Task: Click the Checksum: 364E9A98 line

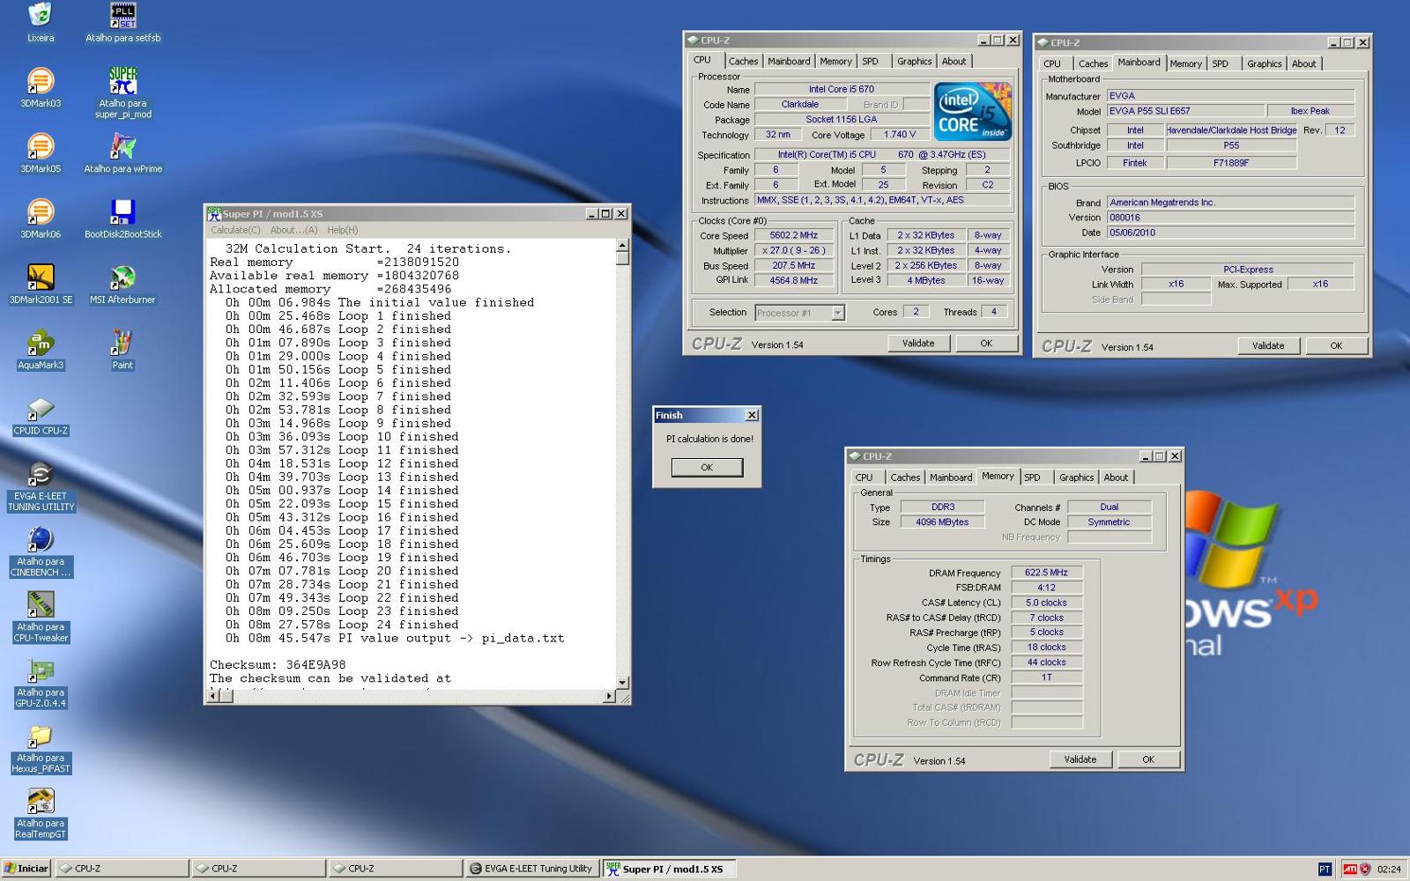Action: (278, 665)
